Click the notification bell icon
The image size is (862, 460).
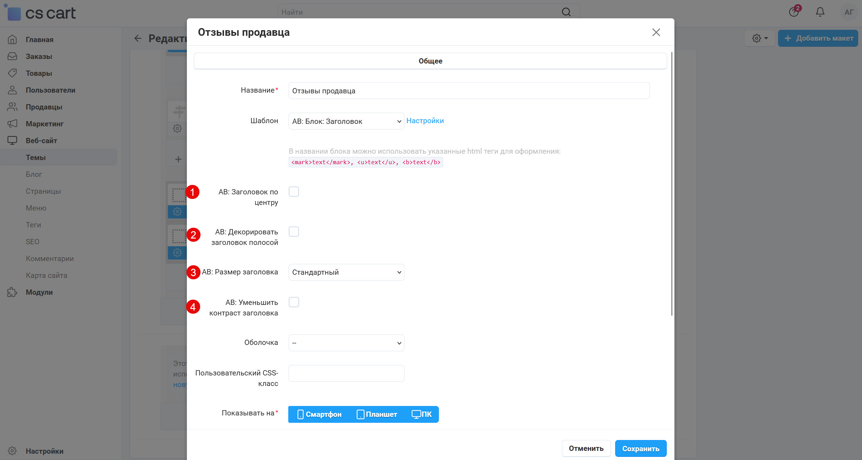pos(820,12)
